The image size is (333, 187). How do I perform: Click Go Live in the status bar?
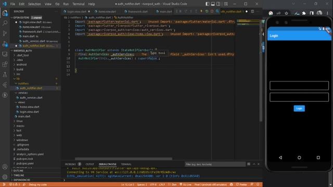click(185, 185)
